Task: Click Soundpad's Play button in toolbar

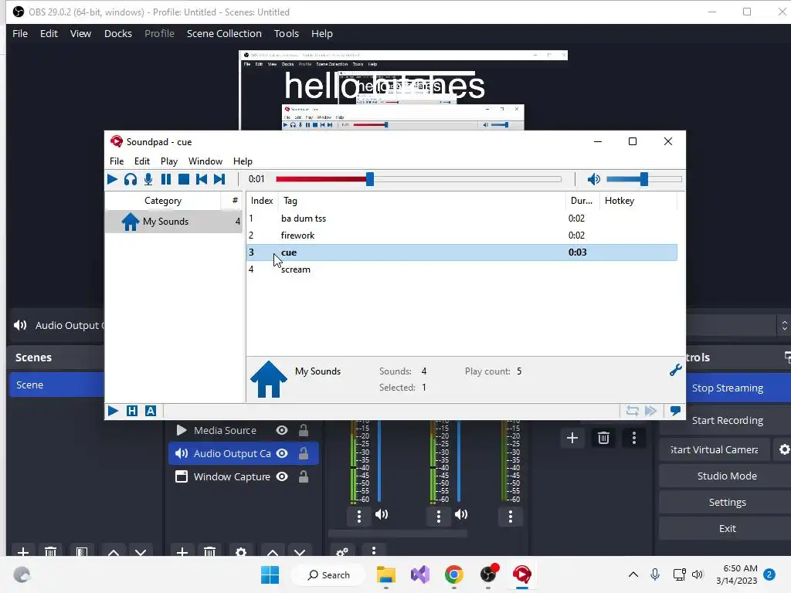Action: coord(112,179)
